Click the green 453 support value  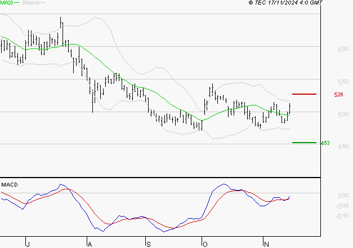[325, 143]
